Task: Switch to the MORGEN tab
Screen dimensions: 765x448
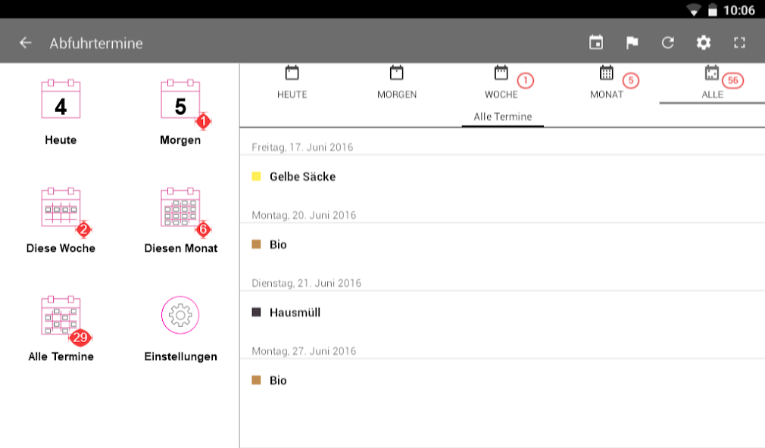Action: [397, 83]
